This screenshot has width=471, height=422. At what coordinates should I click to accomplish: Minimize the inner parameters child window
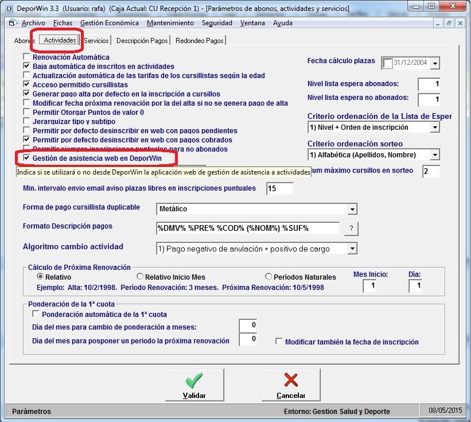(x=438, y=23)
